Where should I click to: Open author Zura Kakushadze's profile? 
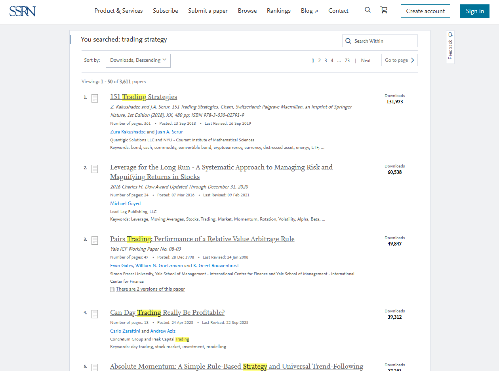pos(128,132)
